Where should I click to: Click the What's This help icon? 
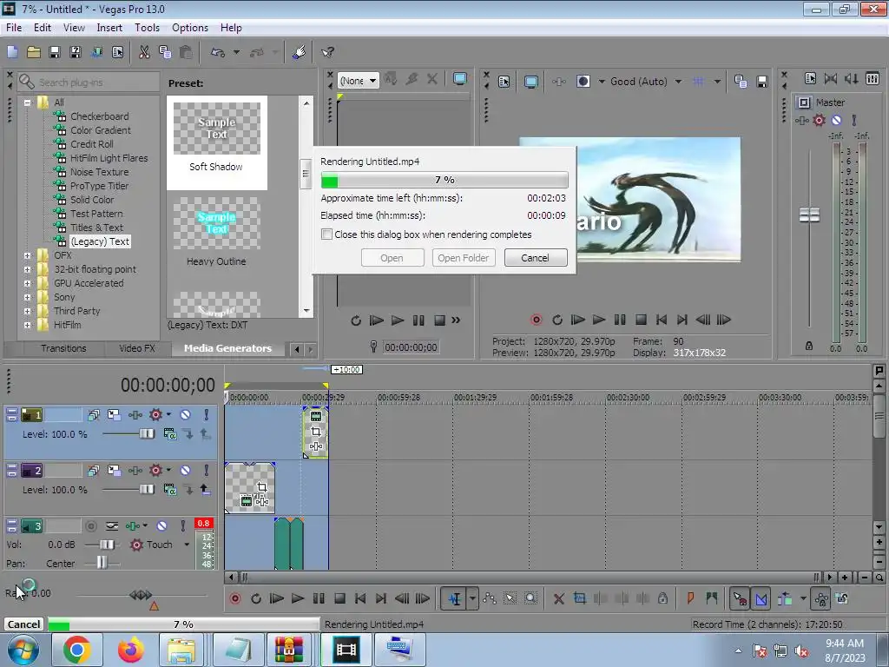point(327,52)
